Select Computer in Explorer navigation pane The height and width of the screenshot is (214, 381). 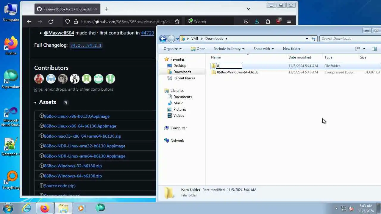[x=178, y=128]
